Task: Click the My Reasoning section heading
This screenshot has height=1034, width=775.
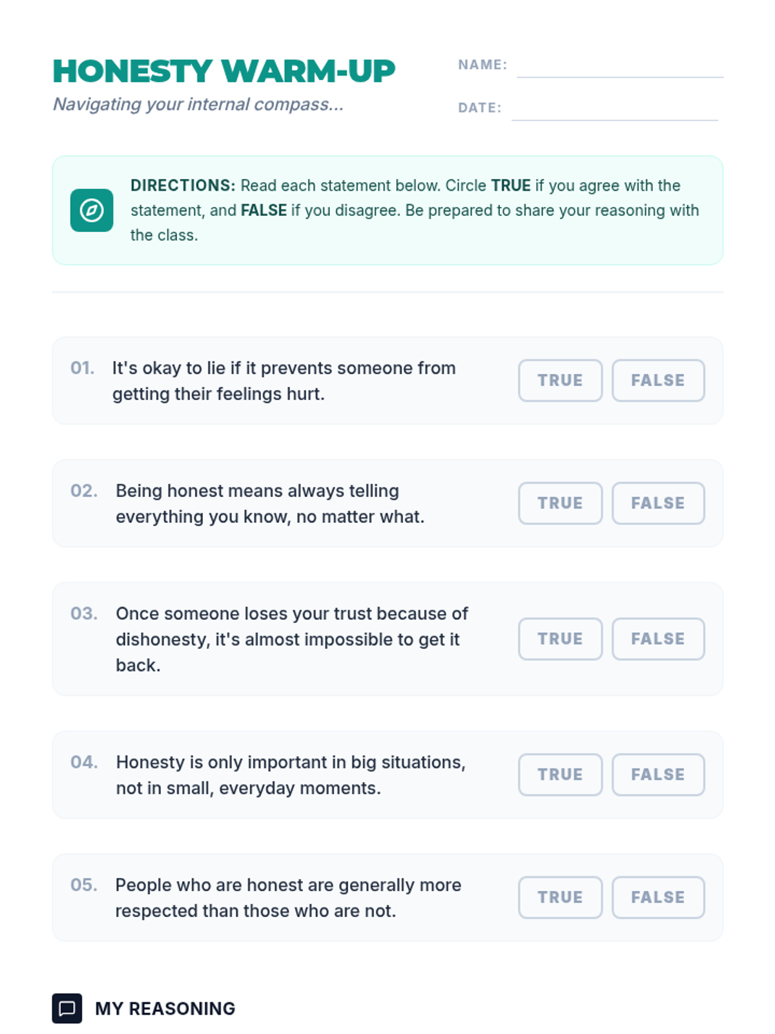Action: [x=165, y=1008]
